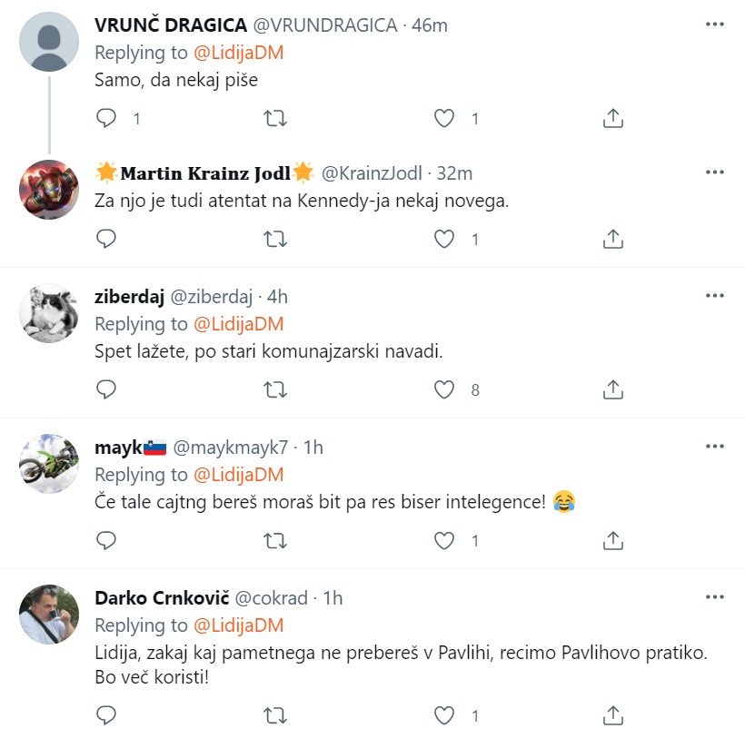745x738 pixels.
Task: Retweet VRUNČ DRAGICA's tweet
Action: 274,118
